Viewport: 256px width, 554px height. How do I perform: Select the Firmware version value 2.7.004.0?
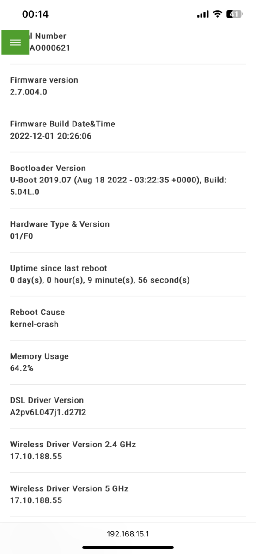pyautogui.click(x=29, y=92)
